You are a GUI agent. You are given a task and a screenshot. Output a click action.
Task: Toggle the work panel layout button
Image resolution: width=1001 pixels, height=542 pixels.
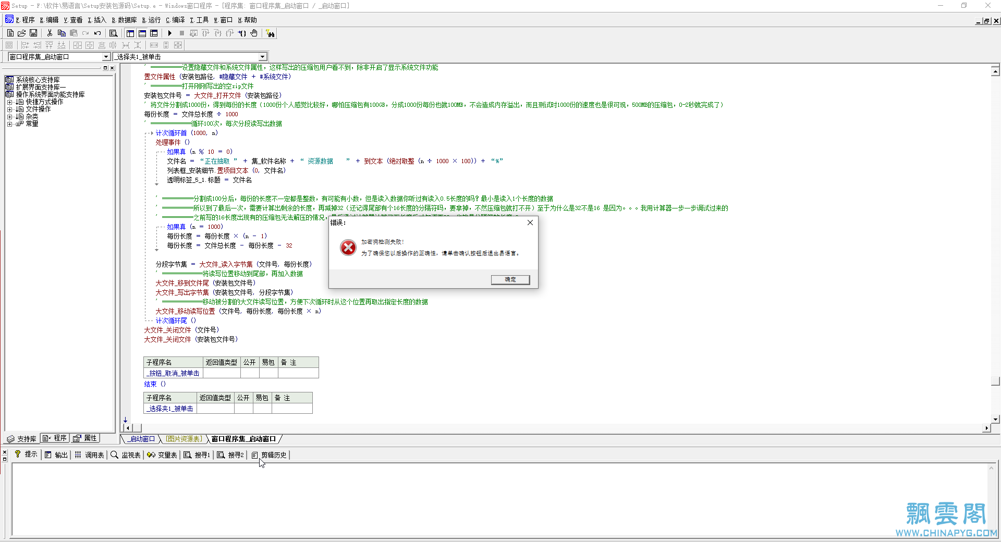tap(130, 33)
